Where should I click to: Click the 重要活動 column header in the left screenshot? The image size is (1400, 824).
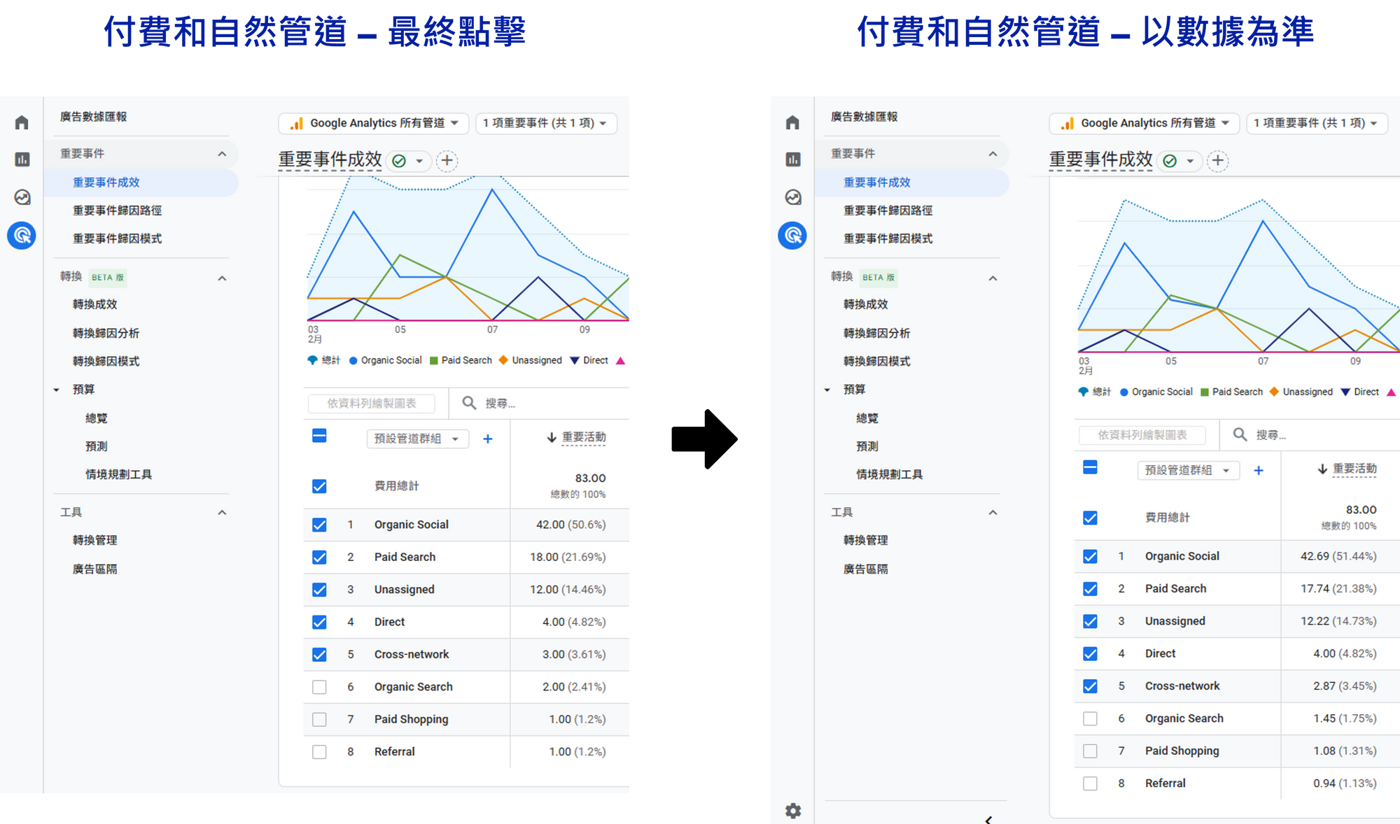[583, 437]
